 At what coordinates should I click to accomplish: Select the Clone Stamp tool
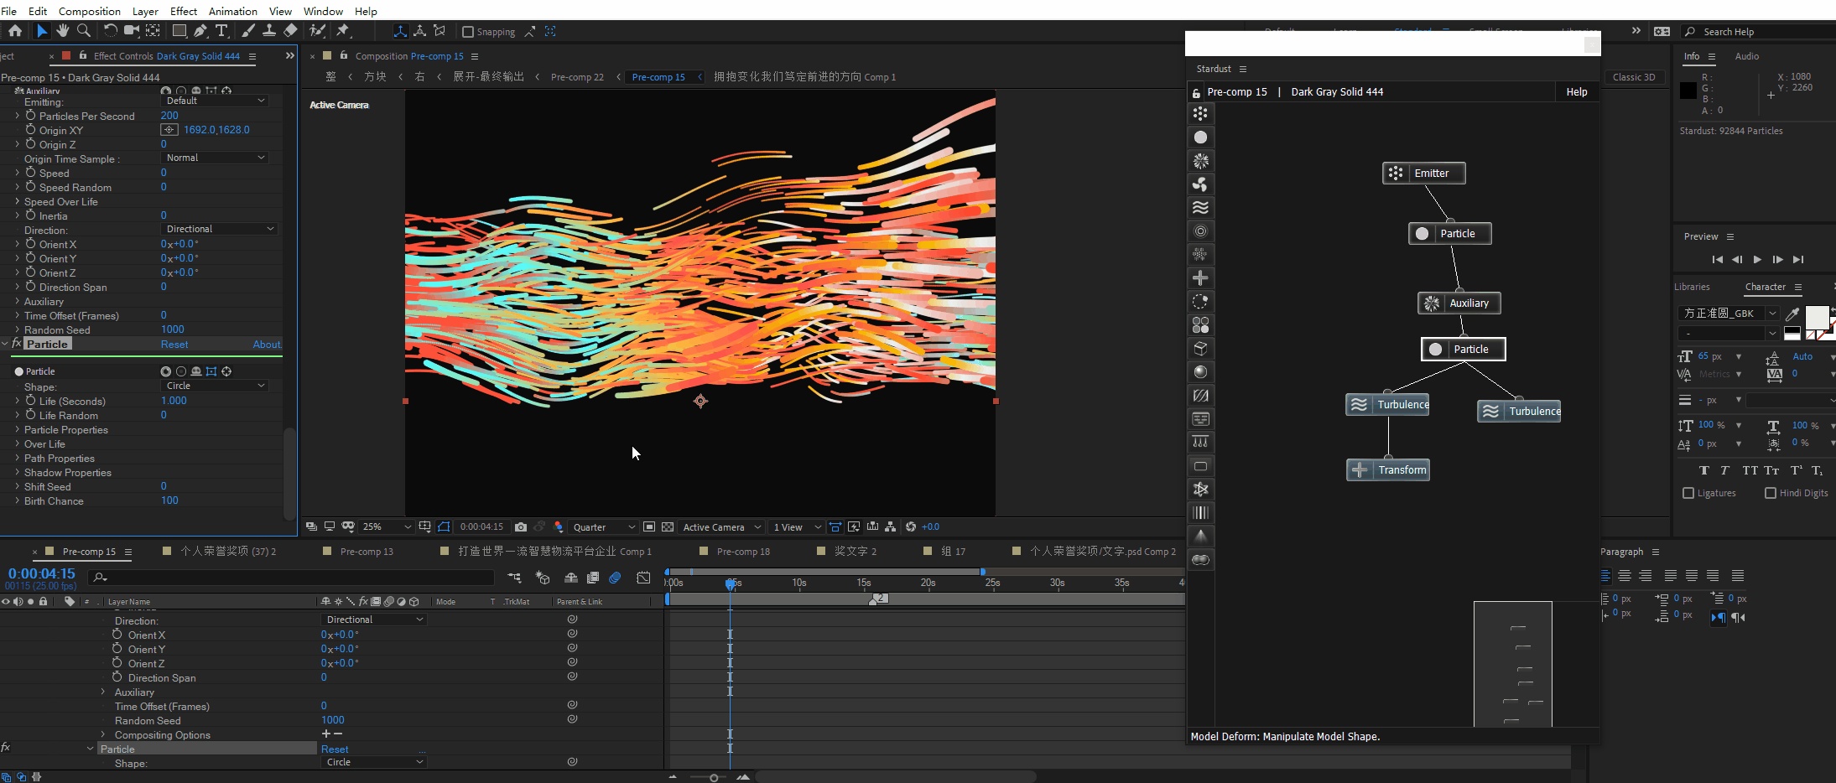[x=269, y=31]
